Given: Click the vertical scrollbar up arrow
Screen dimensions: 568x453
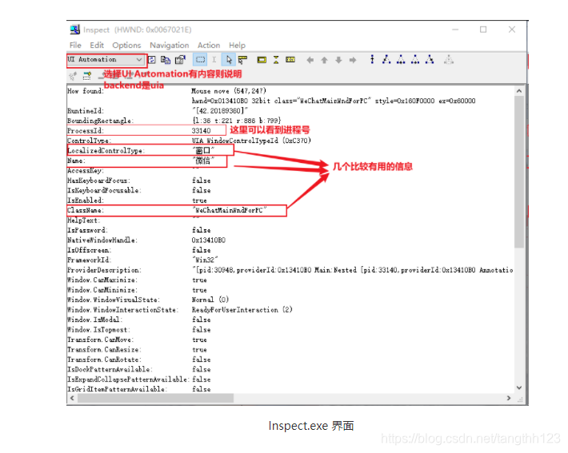Looking at the screenshot, I should coord(519,91).
